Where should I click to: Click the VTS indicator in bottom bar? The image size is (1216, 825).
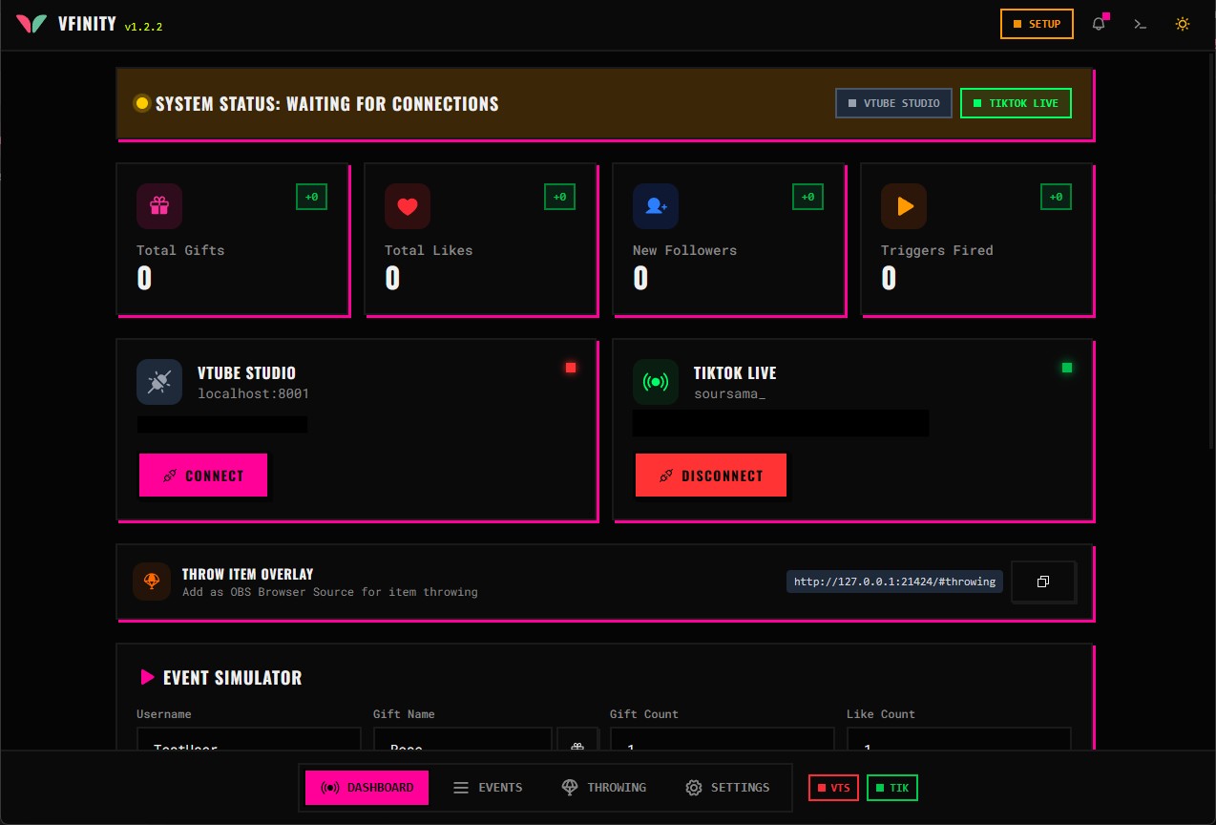tap(833, 788)
